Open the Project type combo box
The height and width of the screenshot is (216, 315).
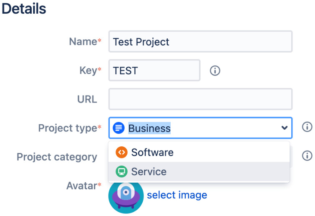tap(200, 128)
